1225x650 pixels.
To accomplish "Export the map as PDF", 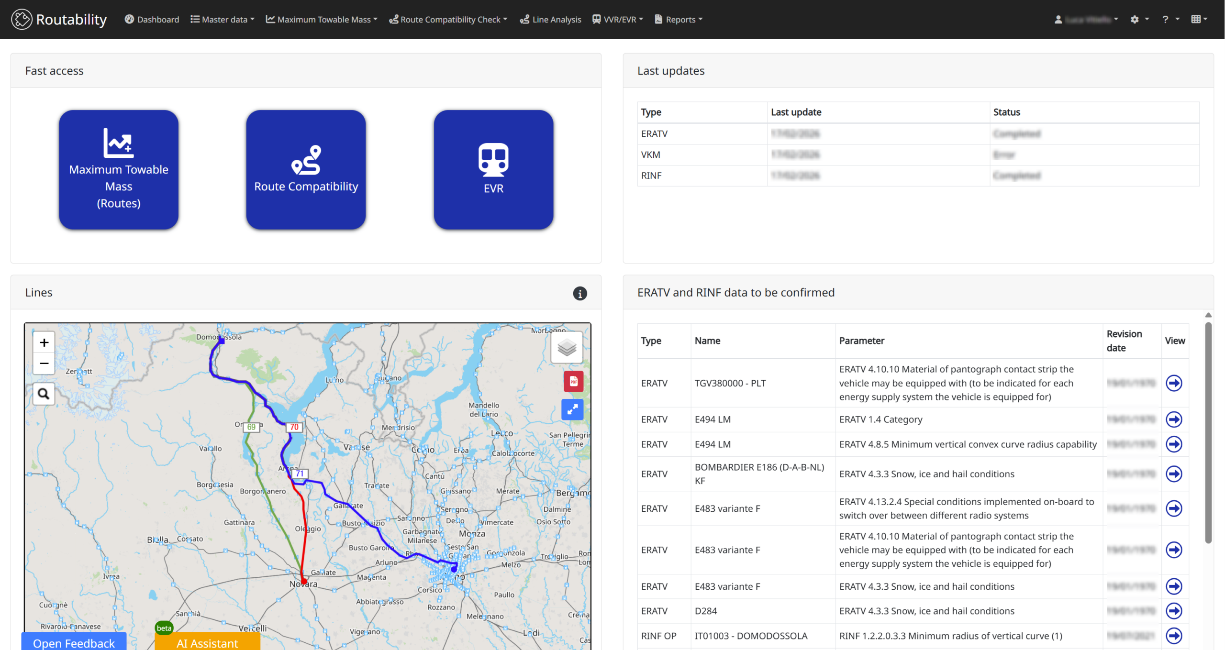I will (x=573, y=381).
